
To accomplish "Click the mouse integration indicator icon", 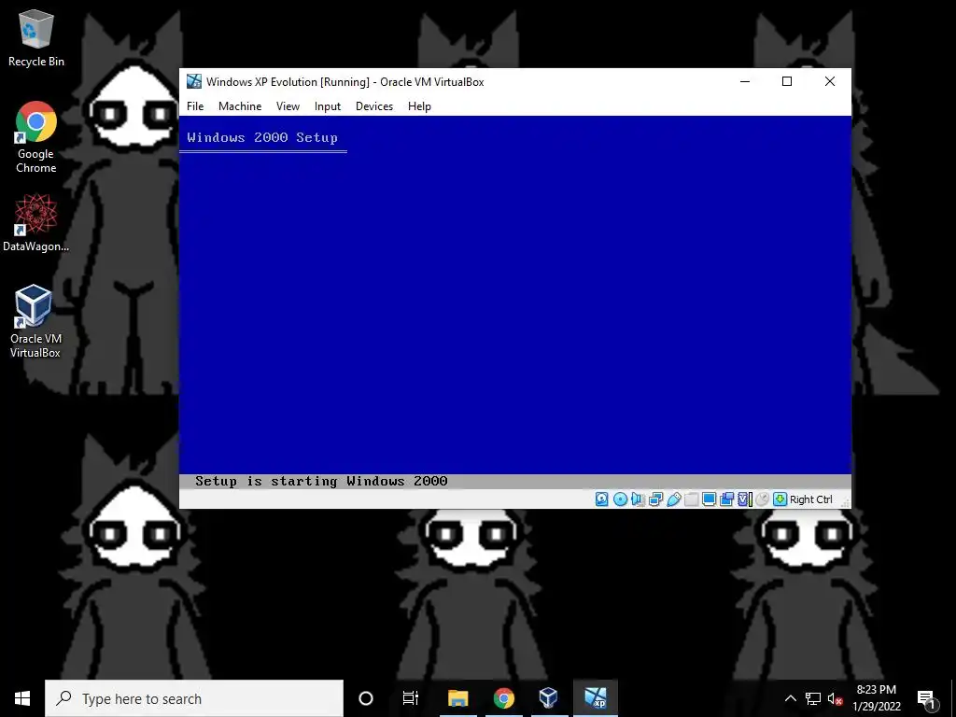I will pyautogui.click(x=762, y=499).
